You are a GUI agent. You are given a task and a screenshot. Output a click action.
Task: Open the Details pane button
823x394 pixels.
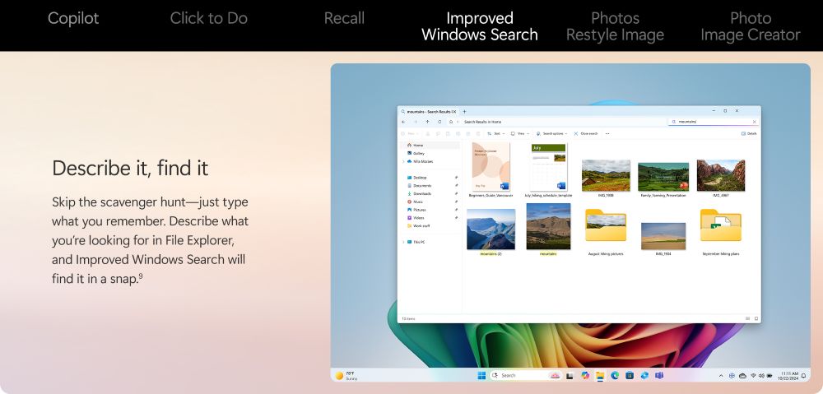point(749,133)
